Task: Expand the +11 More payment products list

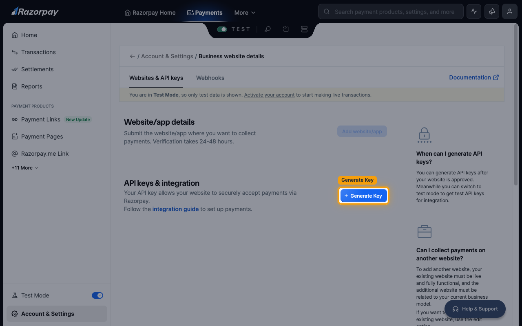Action: [25, 168]
